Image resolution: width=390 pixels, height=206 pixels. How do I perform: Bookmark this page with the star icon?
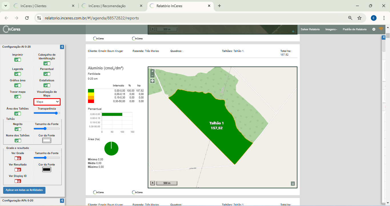click(359, 18)
